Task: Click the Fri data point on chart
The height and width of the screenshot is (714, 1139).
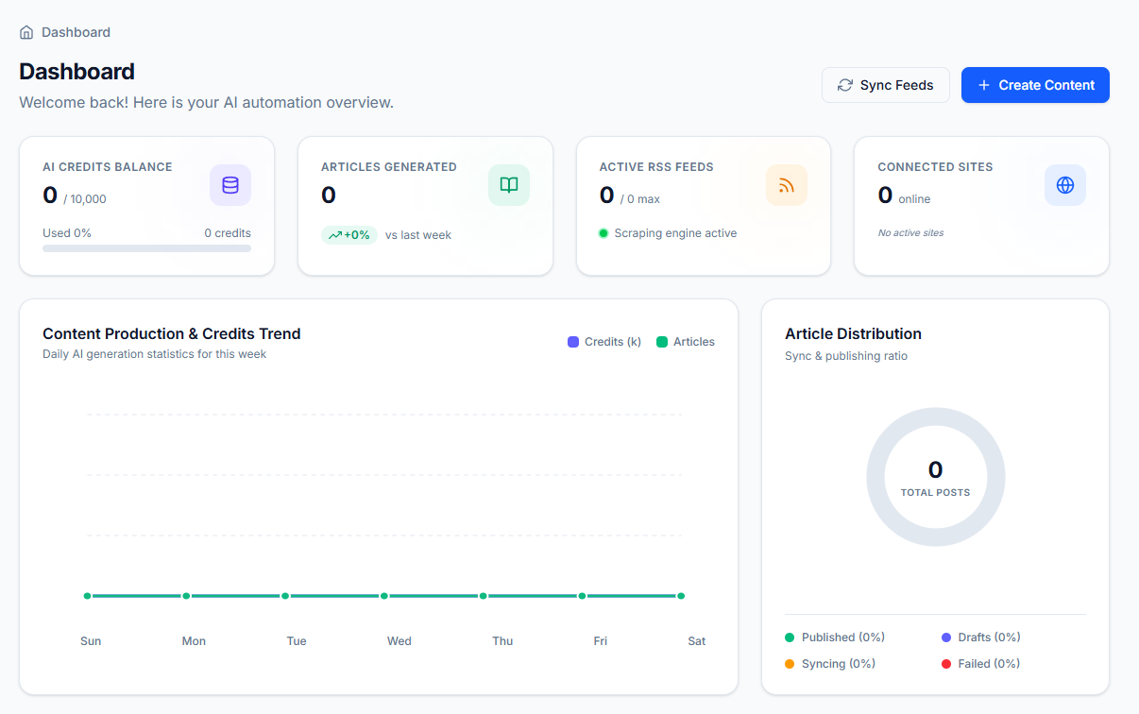Action: pos(582,596)
